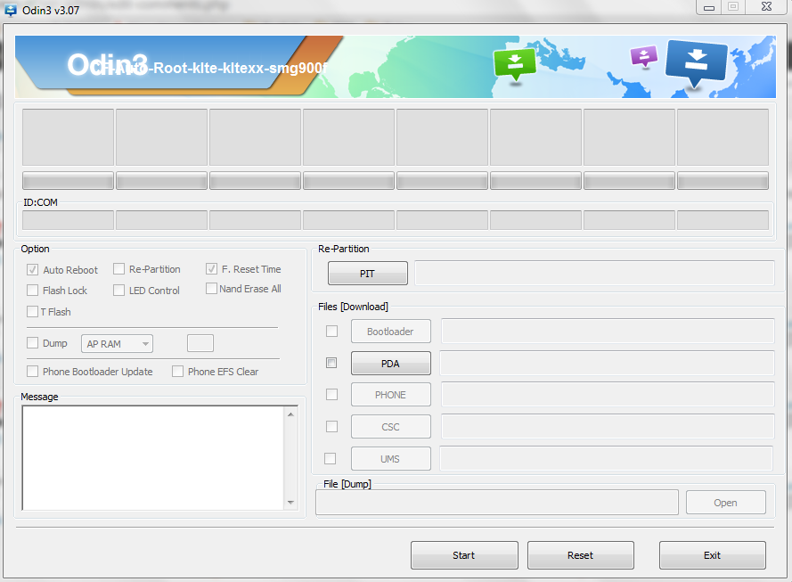Minimize the Odin3 window

click(709, 8)
